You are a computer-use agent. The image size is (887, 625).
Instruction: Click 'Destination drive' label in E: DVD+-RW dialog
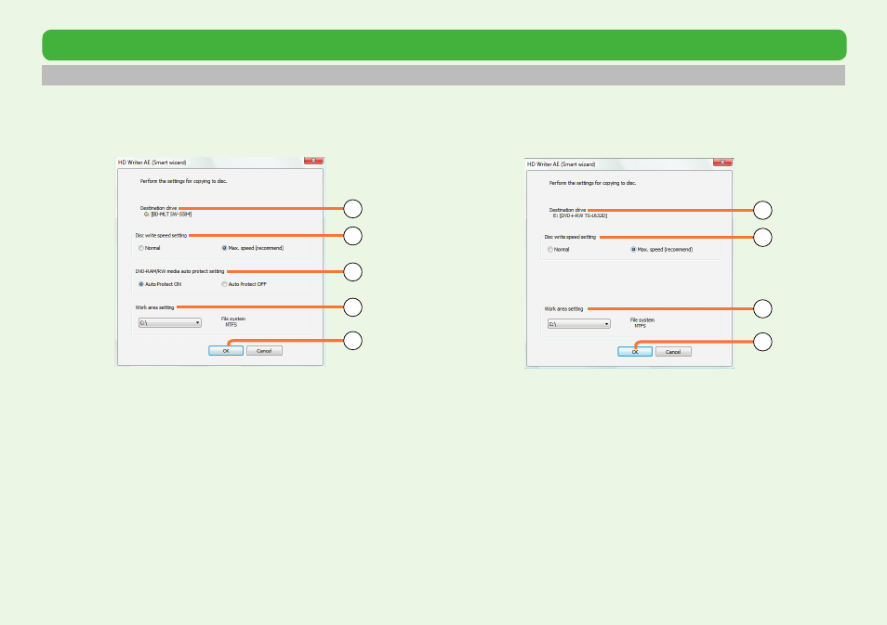pos(567,210)
